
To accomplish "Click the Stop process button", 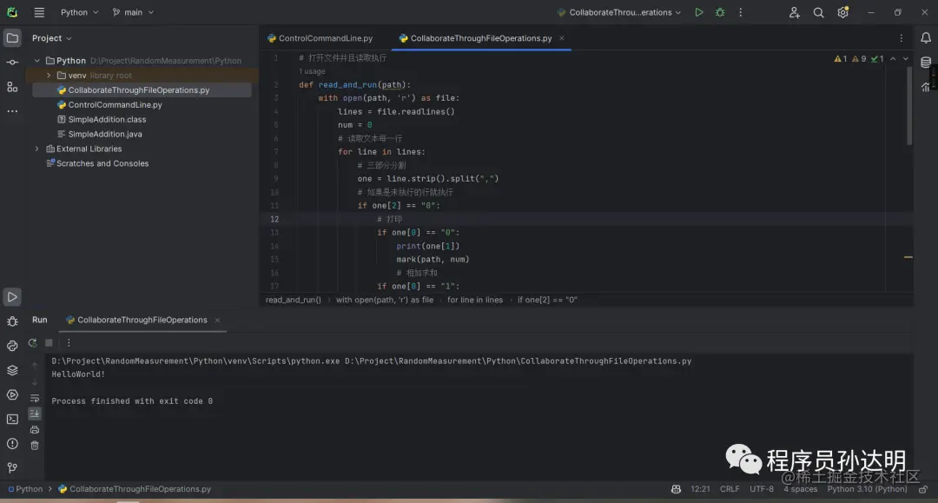I will [x=49, y=342].
